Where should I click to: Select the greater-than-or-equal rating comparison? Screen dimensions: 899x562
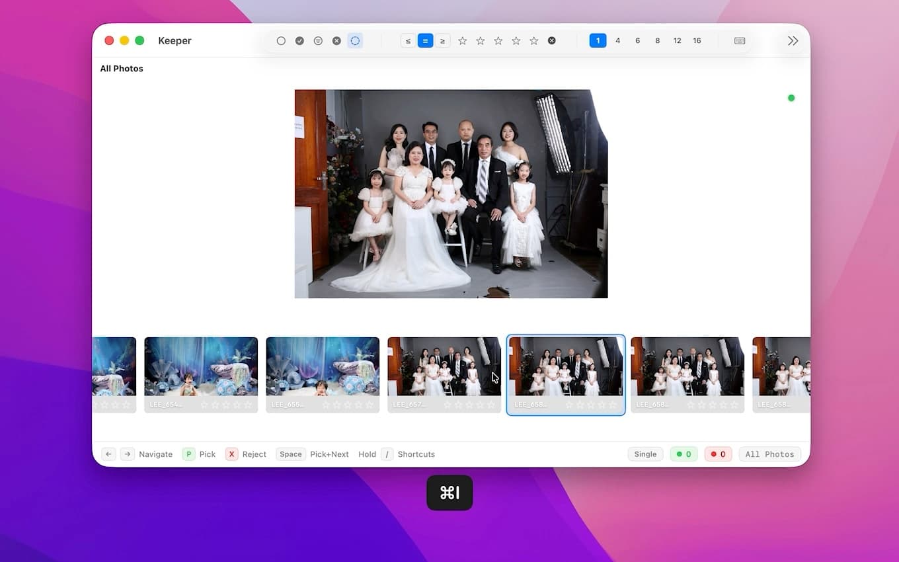pos(443,41)
